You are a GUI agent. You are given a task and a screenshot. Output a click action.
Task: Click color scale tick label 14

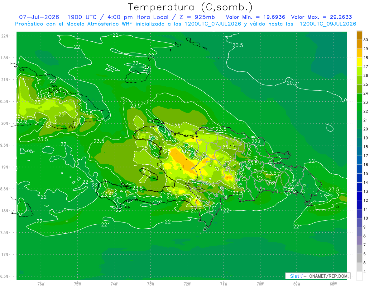[x=366, y=182]
